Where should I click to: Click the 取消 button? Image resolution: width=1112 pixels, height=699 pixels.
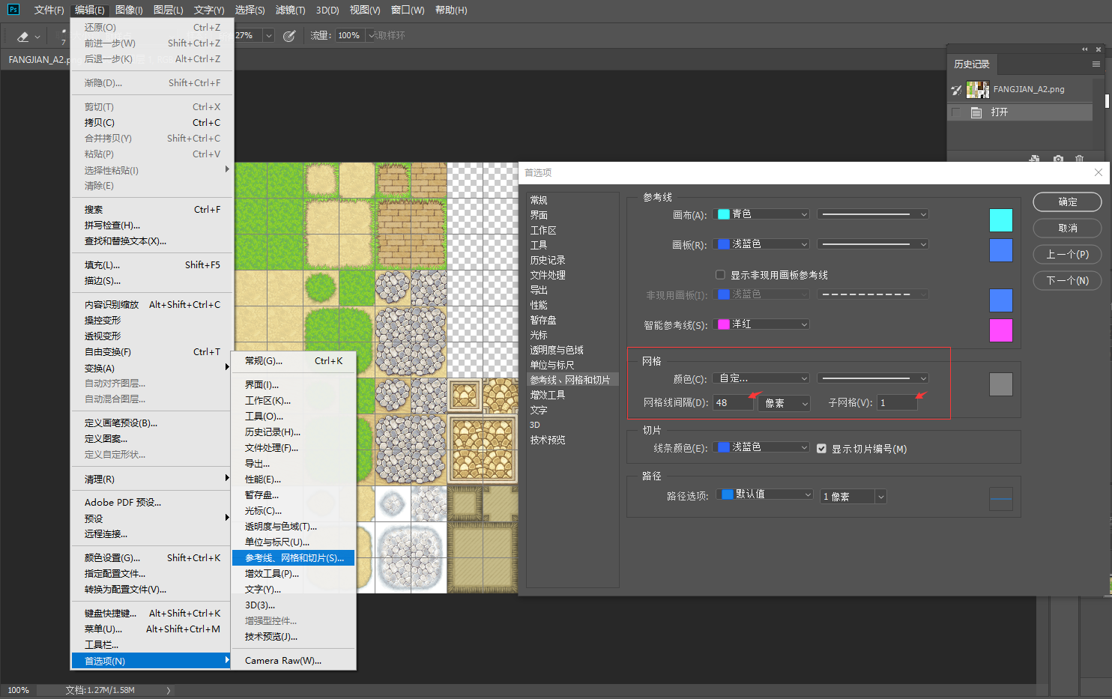point(1067,229)
